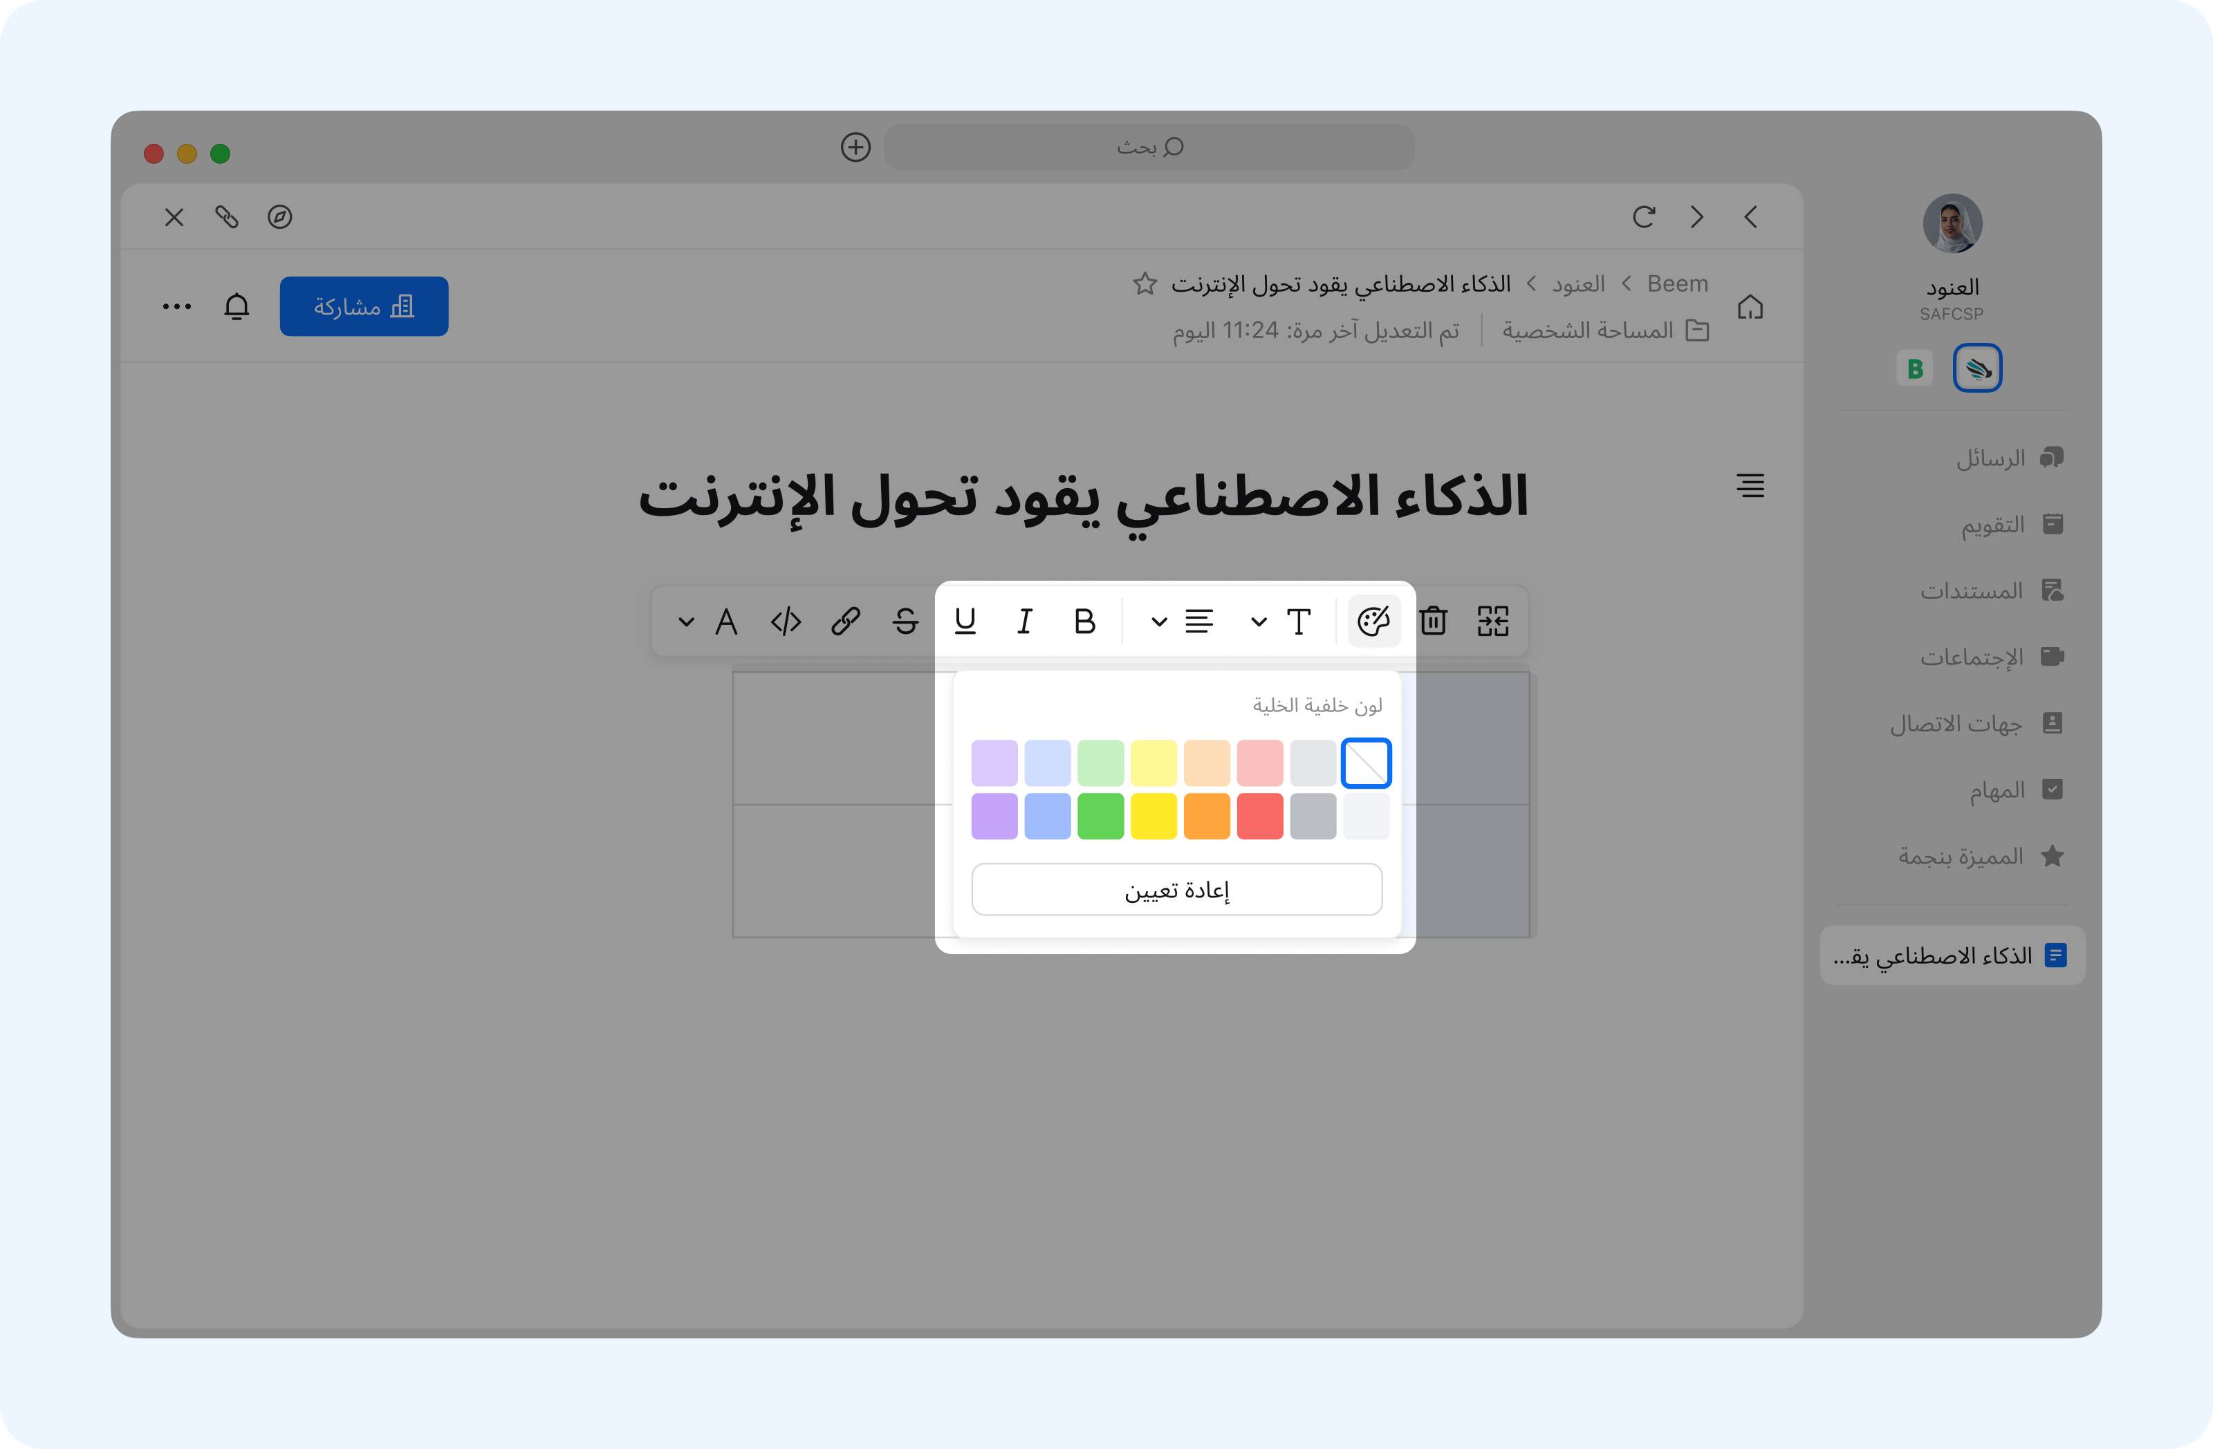Click إعادة تعيين reset button
This screenshot has width=2213, height=1449.
tap(1176, 890)
